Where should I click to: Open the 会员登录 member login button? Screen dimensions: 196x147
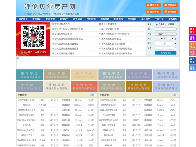click(x=153, y=5)
